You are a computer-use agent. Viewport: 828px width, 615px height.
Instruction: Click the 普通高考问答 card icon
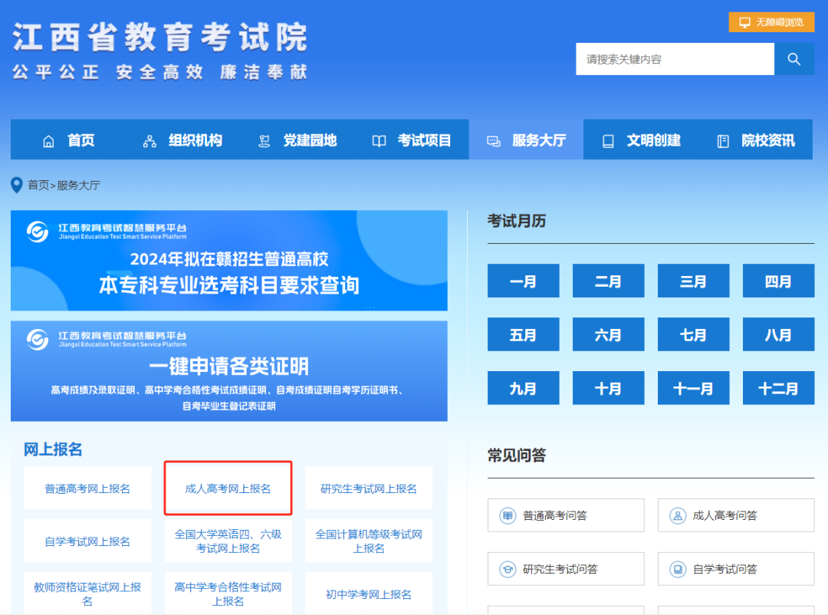click(x=507, y=515)
